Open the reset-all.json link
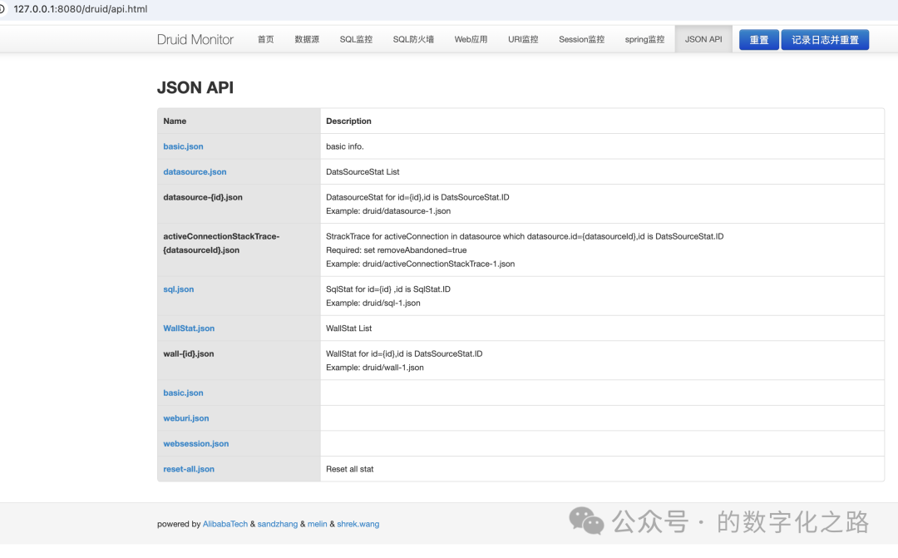 coord(189,469)
